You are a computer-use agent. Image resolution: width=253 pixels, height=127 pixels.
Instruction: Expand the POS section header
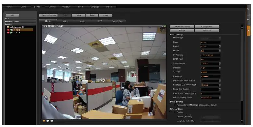point(20,19)
